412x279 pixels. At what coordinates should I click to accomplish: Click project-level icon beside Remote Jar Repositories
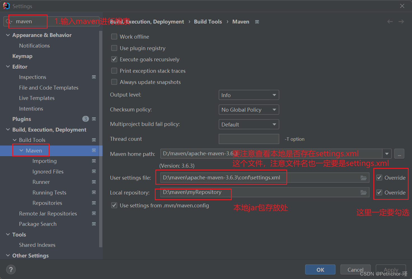[x=94, y=214]
